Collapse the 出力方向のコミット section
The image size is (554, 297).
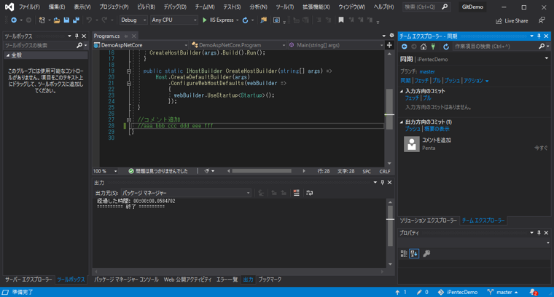pyautogui.click(x=402, y=122)
